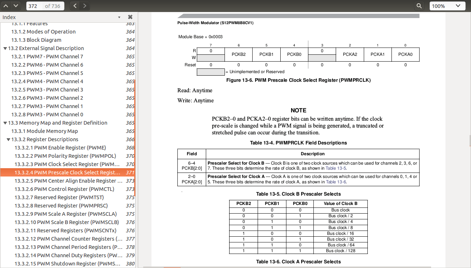
Task: Go to 13.3.2.13 PWM Channel Period Registers
Action: tap(68, 247)
